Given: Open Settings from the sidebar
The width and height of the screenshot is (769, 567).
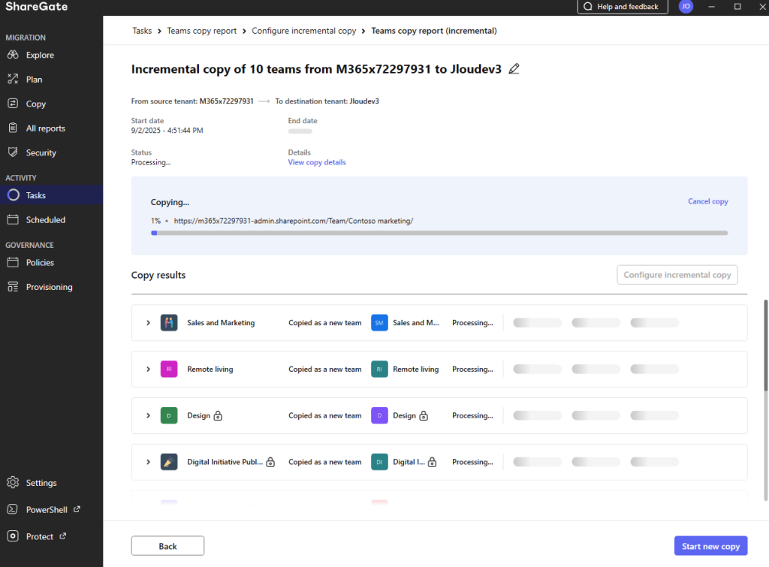Looking at the screenshot, I should coord(52,483).
